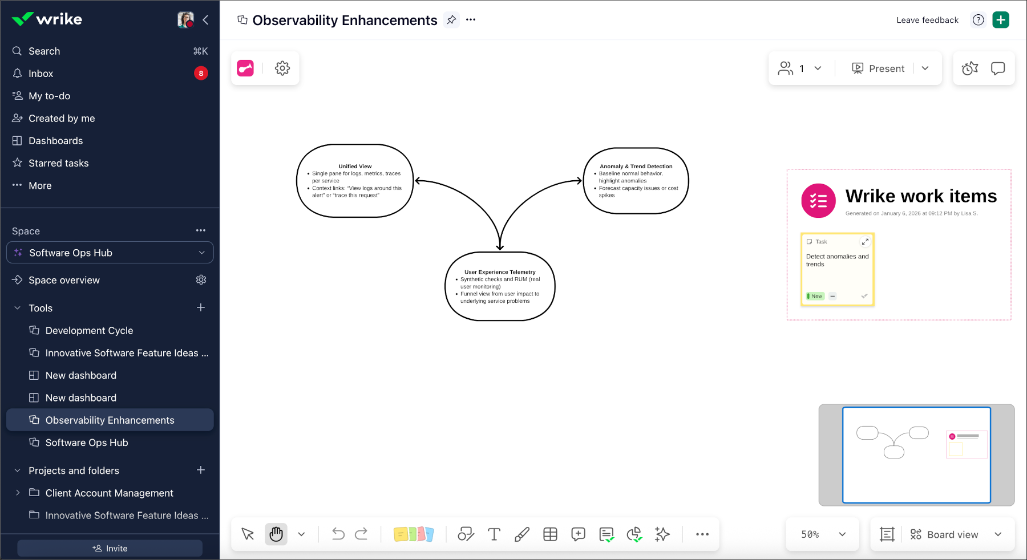Select the arrow selection tool
1027x560 pixels.
click(247, 534)
